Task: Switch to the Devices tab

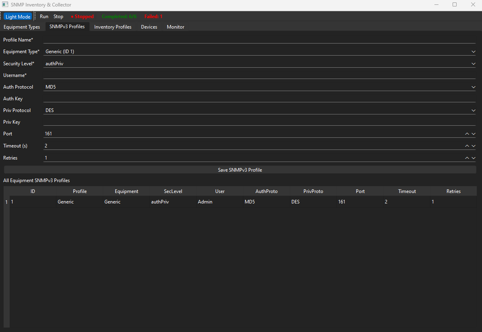Action: 149,27
